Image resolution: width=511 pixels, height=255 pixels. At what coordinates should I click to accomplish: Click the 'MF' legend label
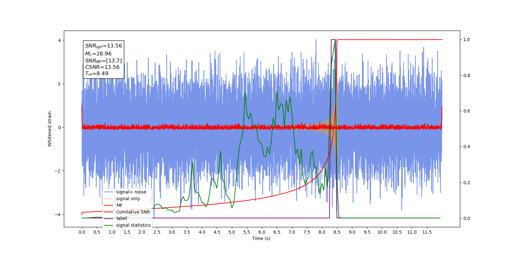[x=119, y=205]
